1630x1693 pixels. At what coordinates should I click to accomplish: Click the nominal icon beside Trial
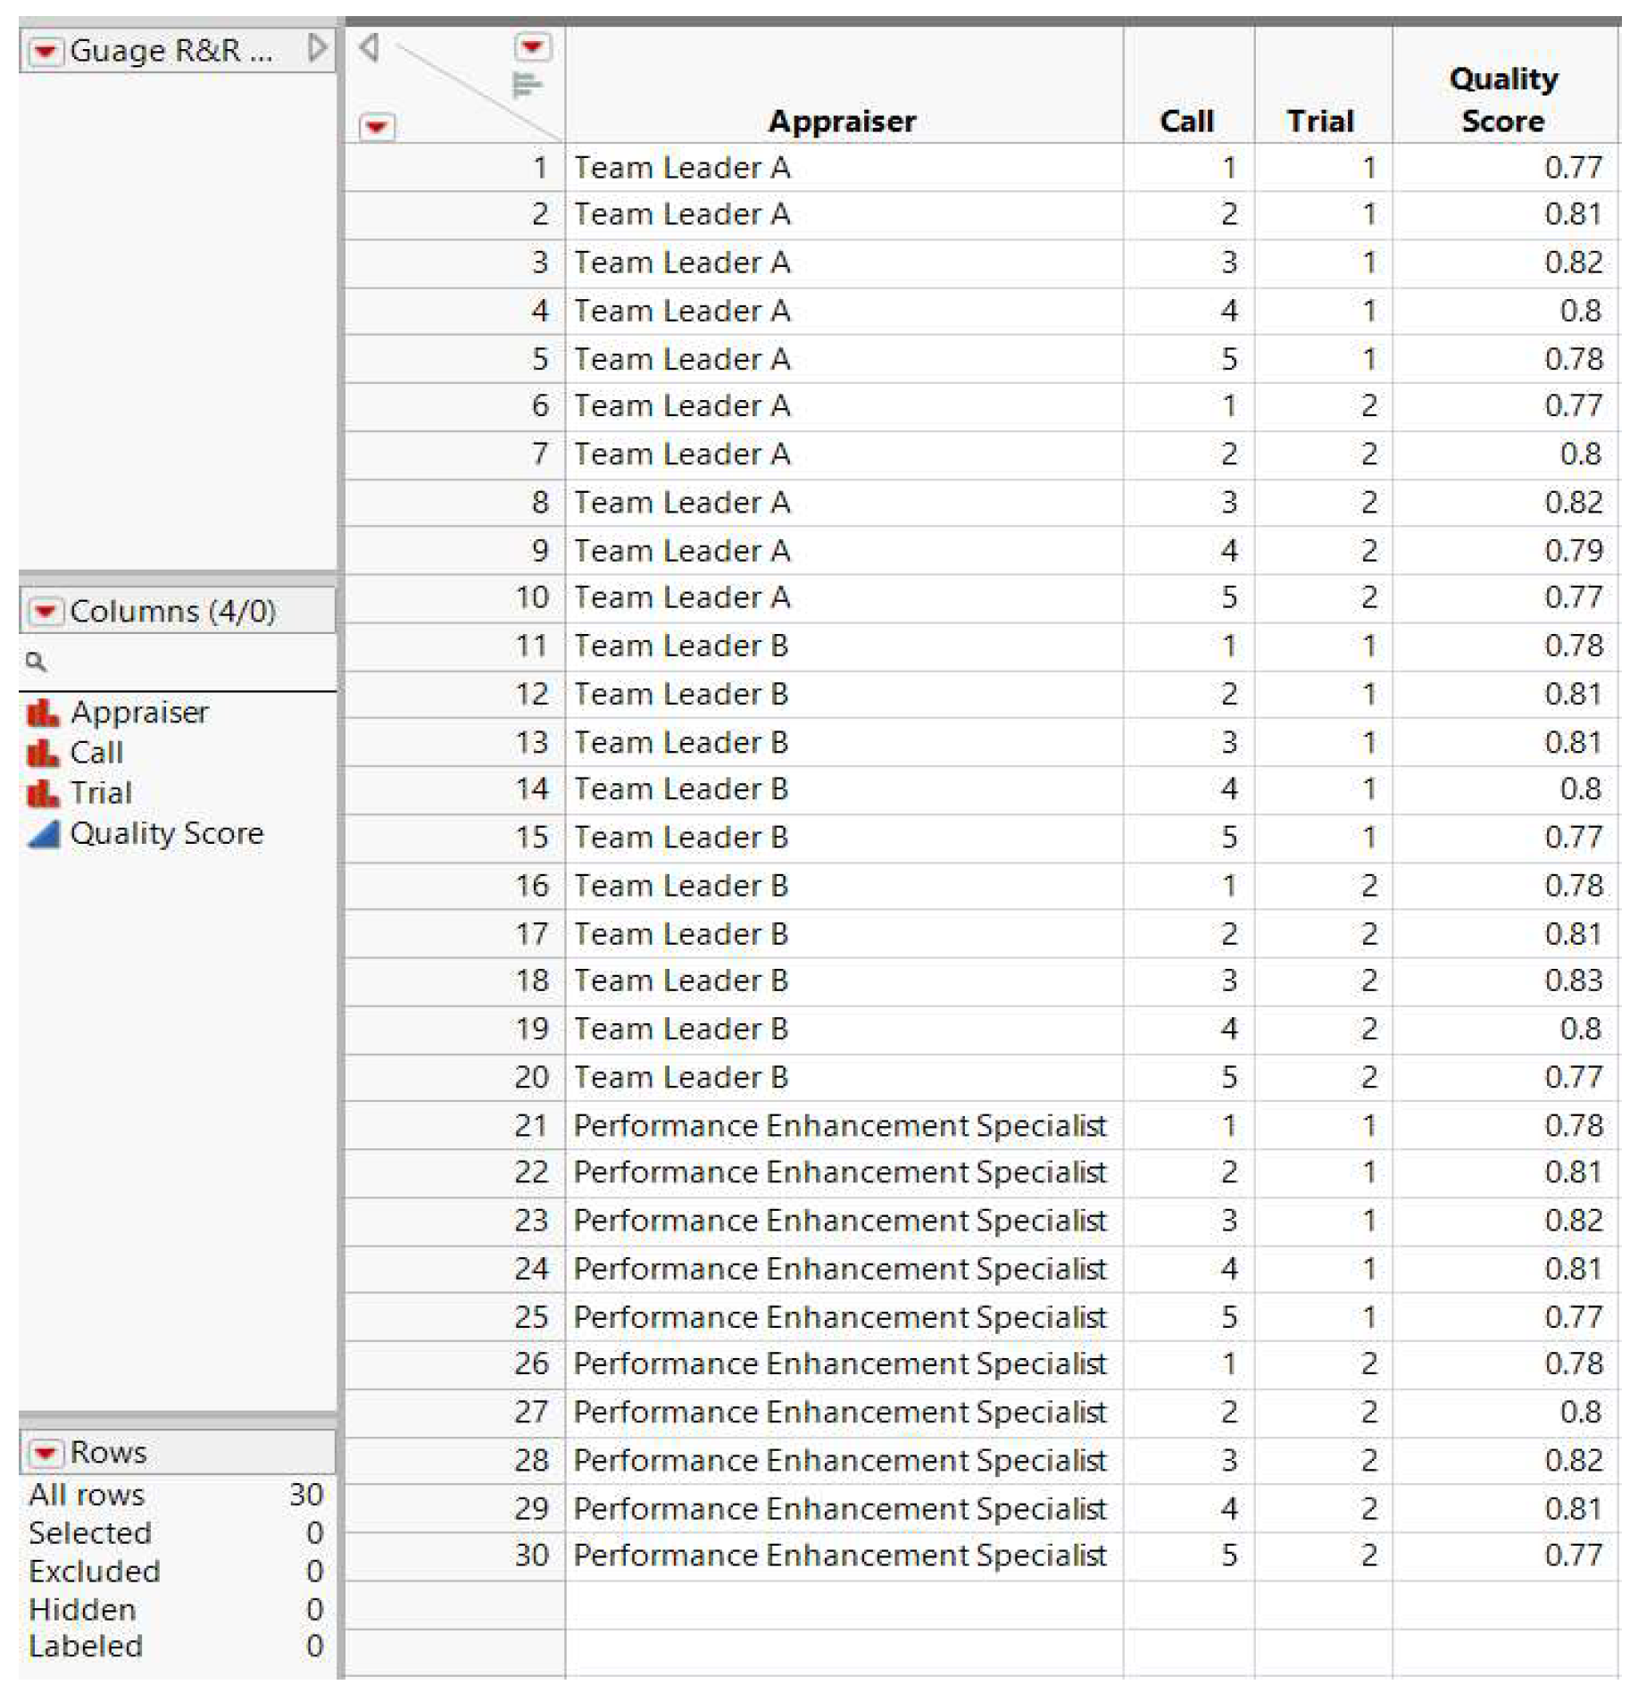coord(43,793)
